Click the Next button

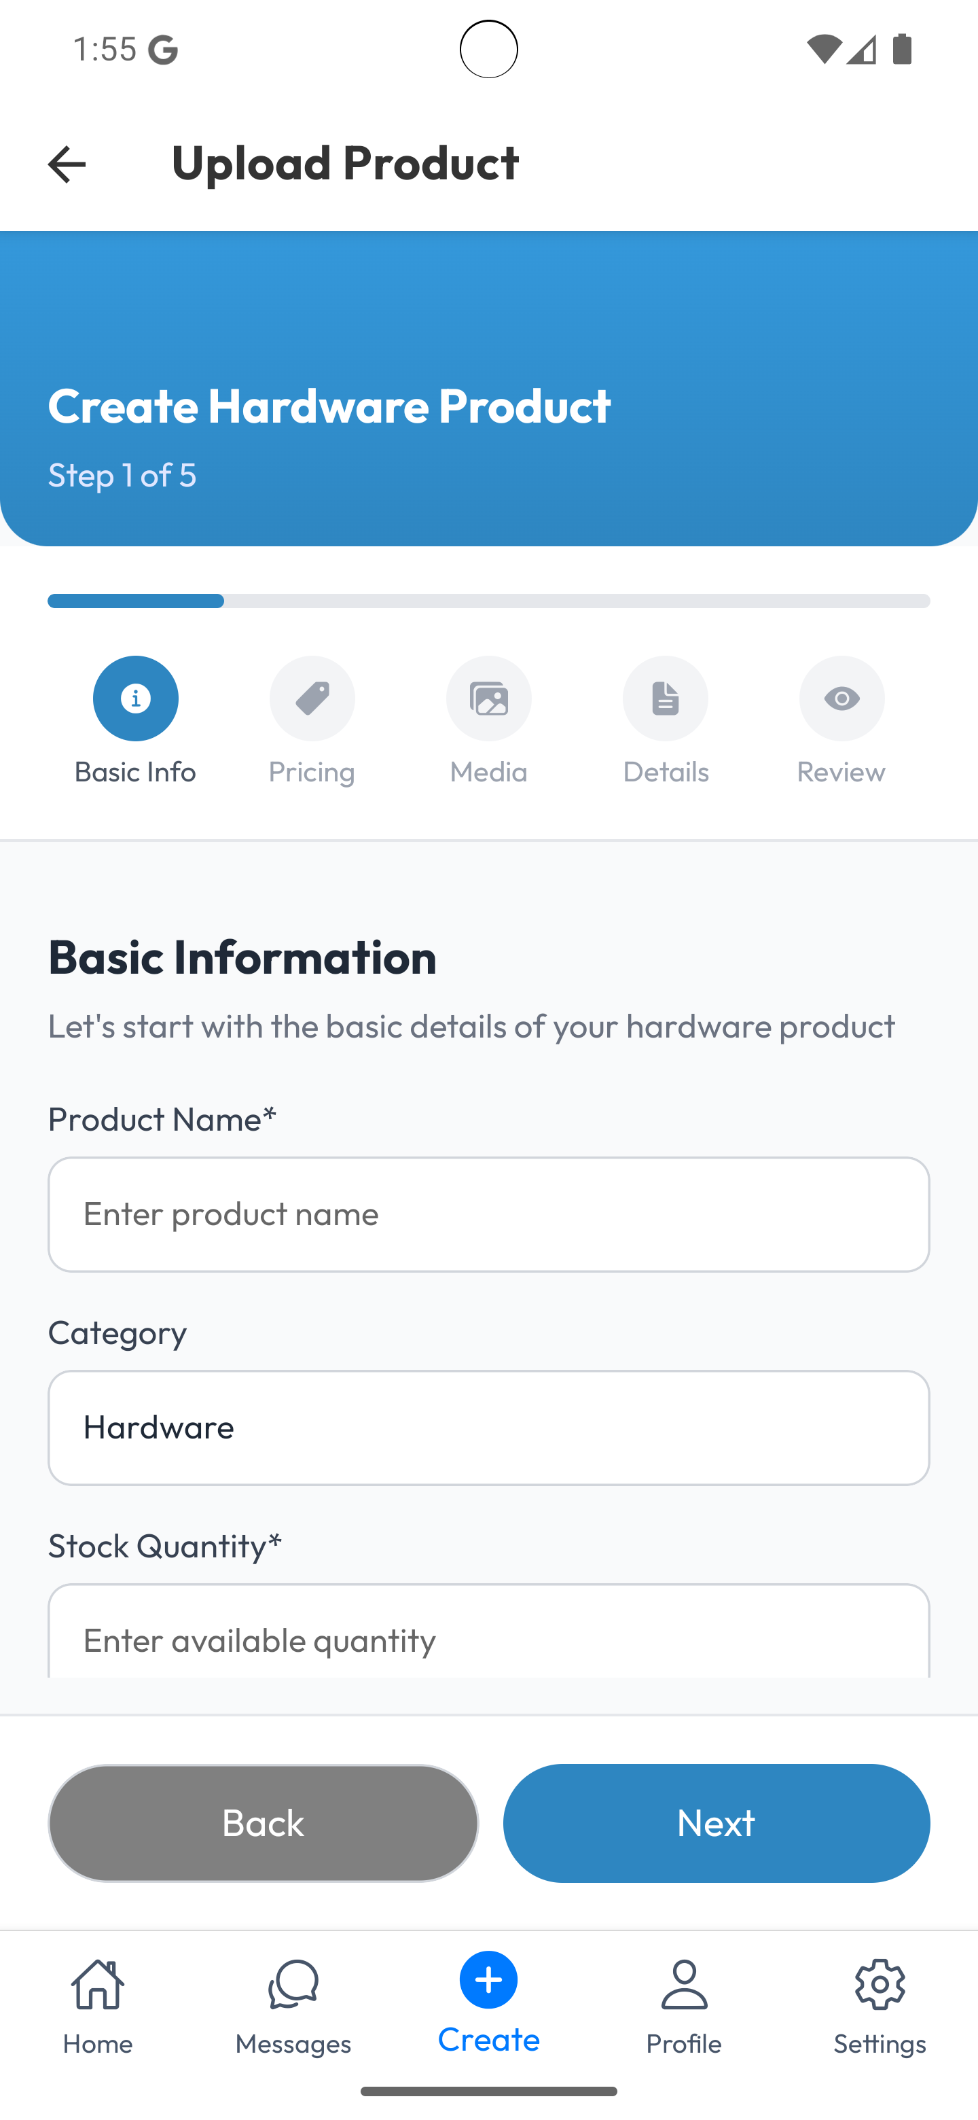tap(717, 1823)
